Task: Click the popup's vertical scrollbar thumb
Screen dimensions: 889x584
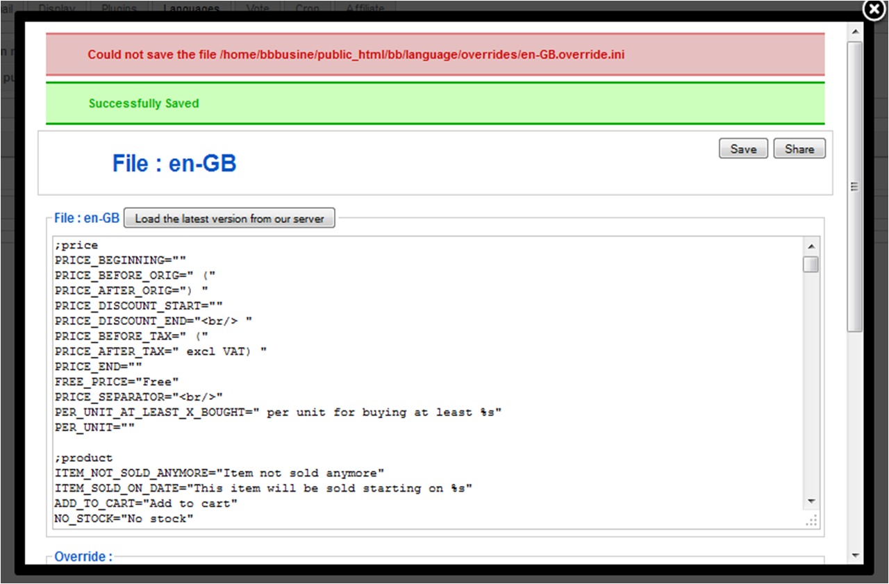Action: [855, 186]
